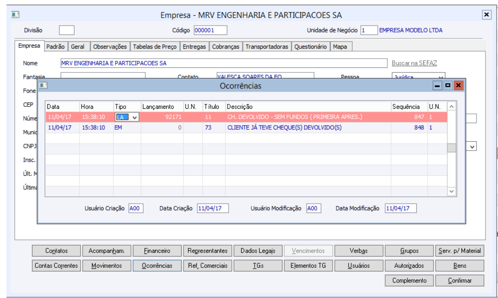Click the Lançamento column header
Viewport: 498px width, 298px height.
click(x=162, y=107)
